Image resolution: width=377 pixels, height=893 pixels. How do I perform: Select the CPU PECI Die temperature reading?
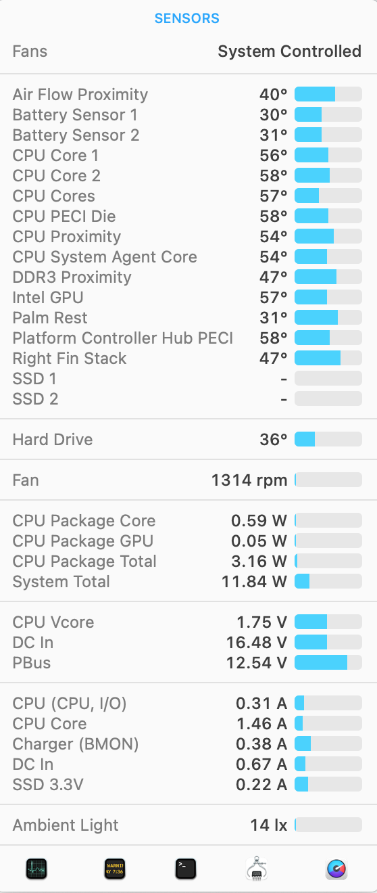[274, 216]
